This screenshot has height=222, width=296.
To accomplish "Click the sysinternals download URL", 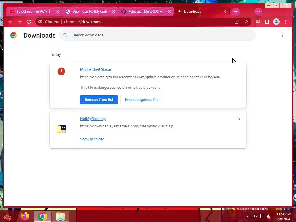I will (127, 126).
